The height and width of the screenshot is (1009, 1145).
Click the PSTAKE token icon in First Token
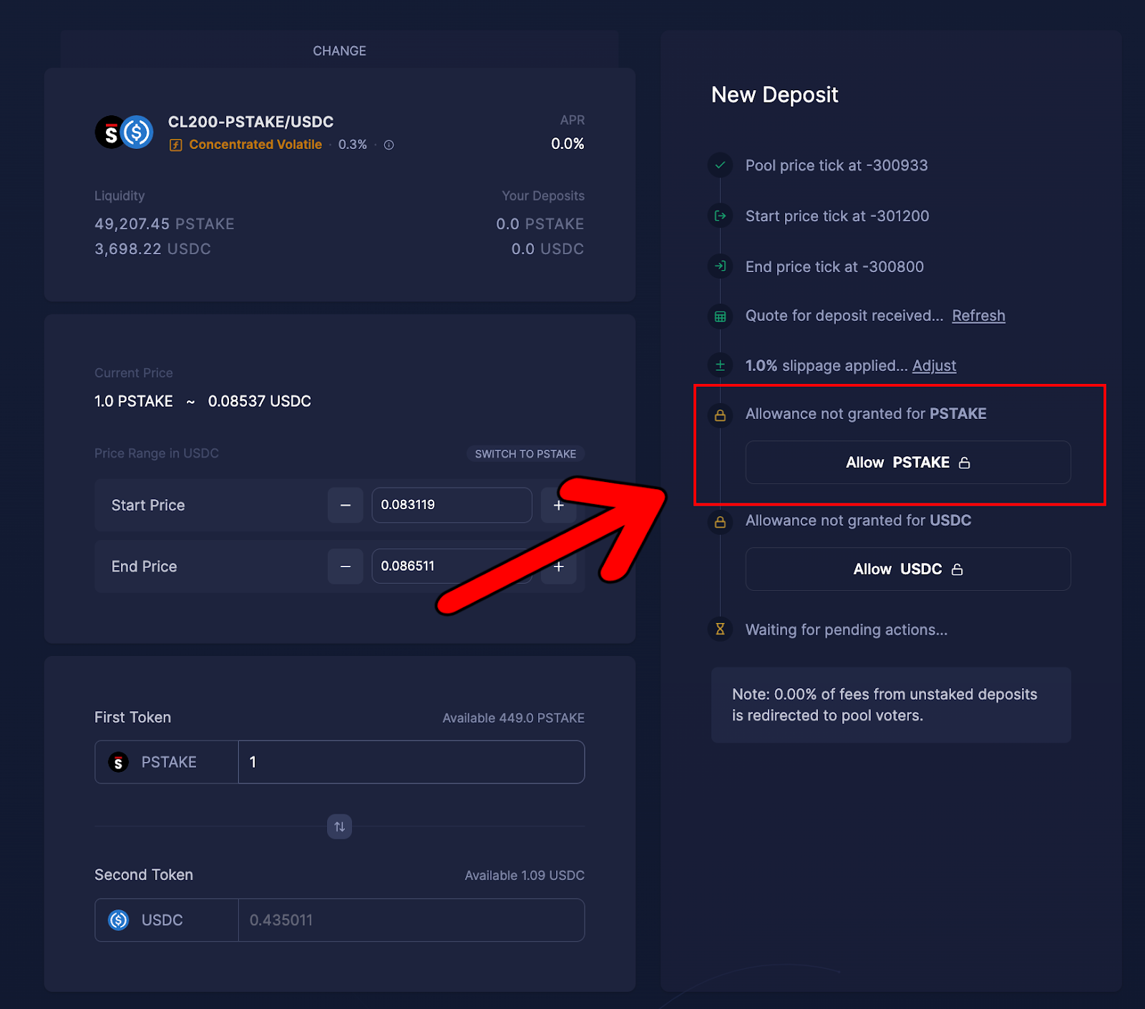(x=118, y=763)
